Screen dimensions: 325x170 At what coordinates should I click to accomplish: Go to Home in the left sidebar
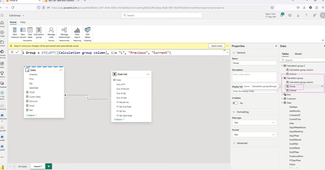[2, 24]
